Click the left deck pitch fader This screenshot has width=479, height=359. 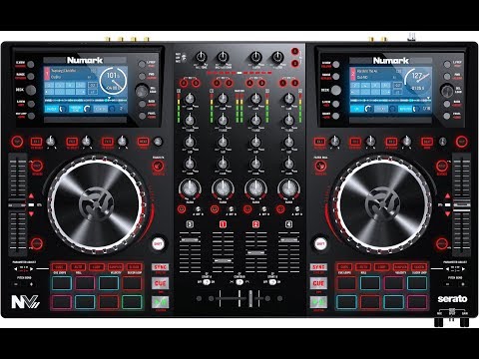[18, 205]
